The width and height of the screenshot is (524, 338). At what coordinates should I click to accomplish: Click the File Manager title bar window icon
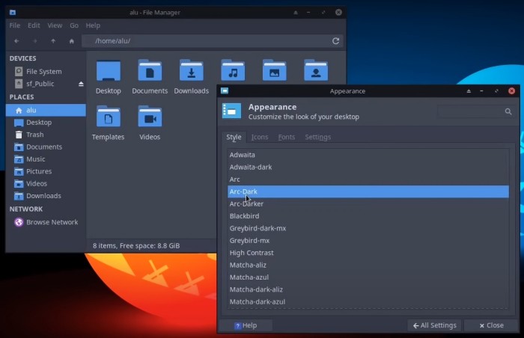[13, 13]
